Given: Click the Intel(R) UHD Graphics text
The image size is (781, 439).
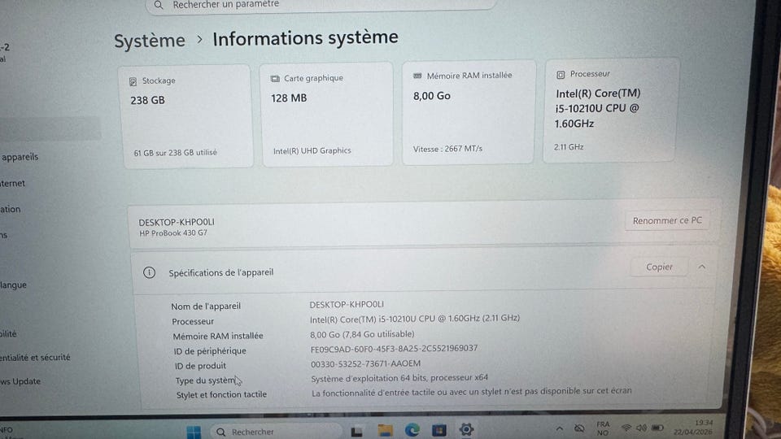Looking at the screenshot, I should 312,150.
